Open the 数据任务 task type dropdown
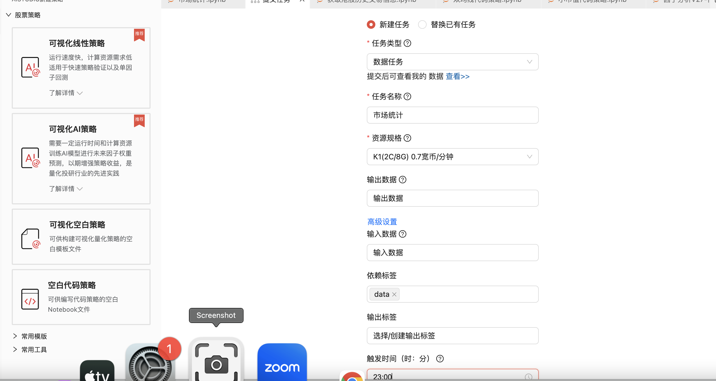 click(x=452, y=62)
